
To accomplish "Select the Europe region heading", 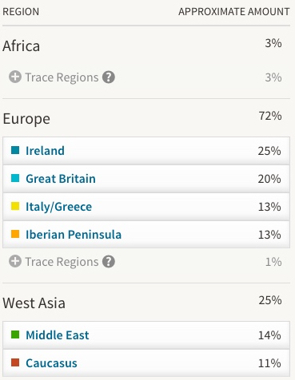I will (26, 119).
